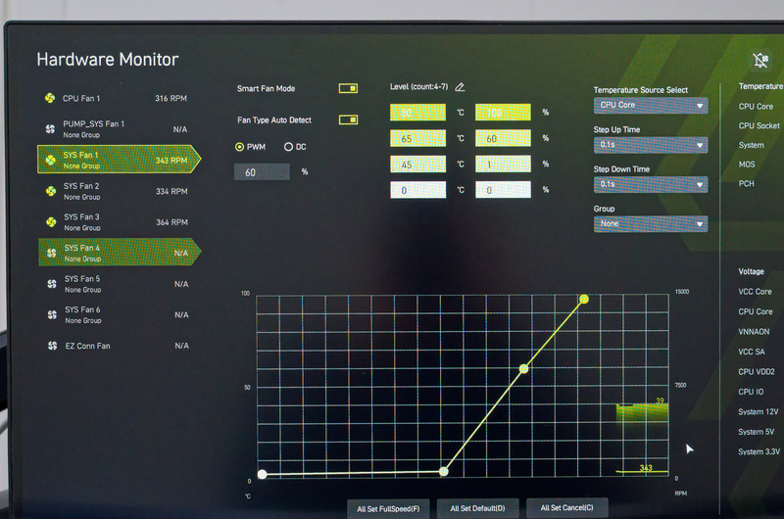The image size is (784, 519).
Task: Click the PCH temperature label
Action: coord(746,183)
